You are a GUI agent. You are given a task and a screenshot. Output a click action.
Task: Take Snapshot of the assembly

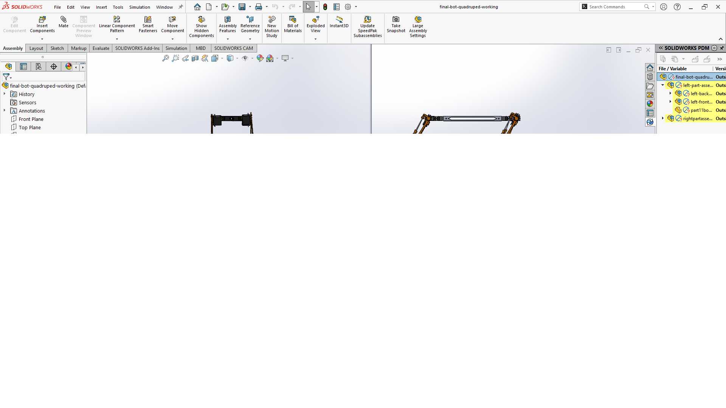tap(396, 25)
